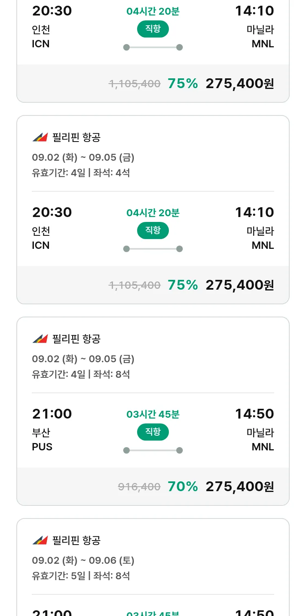Tap the struck-through price on the 4-seat card
The image size is (306, 616).
(x=134, y=285)
